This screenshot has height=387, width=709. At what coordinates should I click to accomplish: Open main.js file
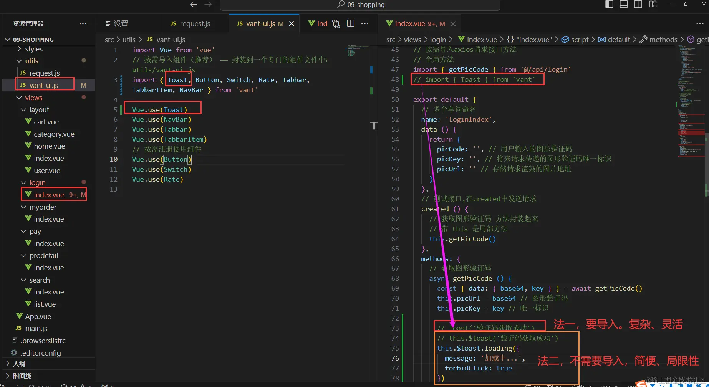pos(36,328)
